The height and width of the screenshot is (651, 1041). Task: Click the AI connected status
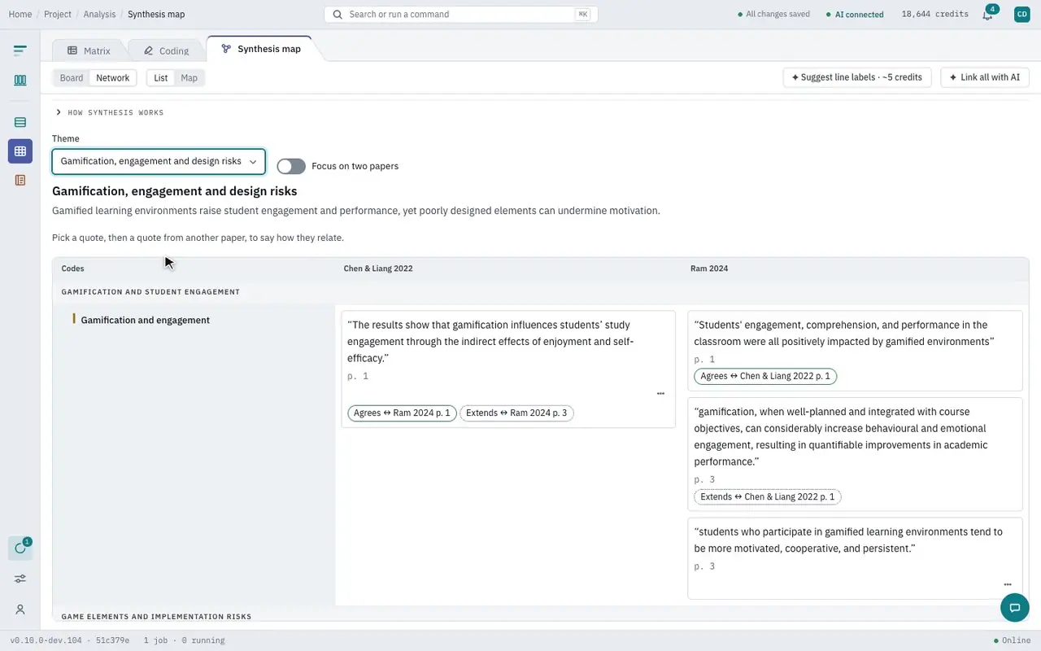[x=855, y=14]
